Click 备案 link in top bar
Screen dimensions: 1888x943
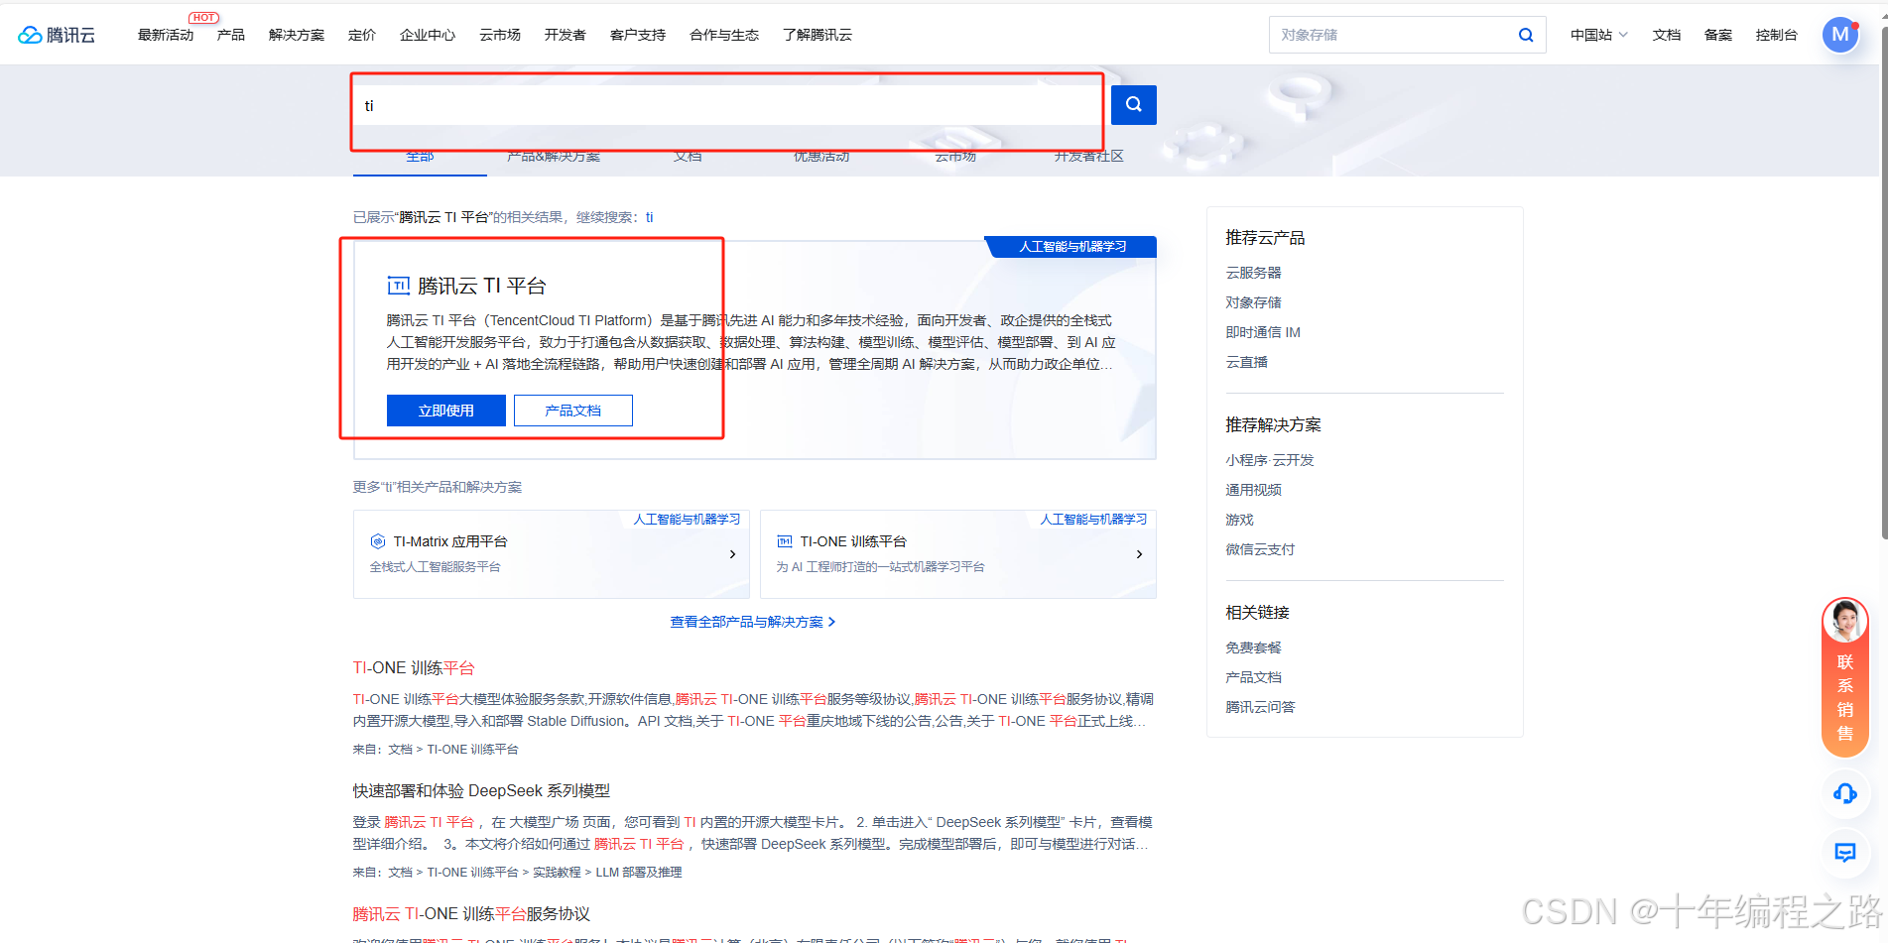[1718, 35]
